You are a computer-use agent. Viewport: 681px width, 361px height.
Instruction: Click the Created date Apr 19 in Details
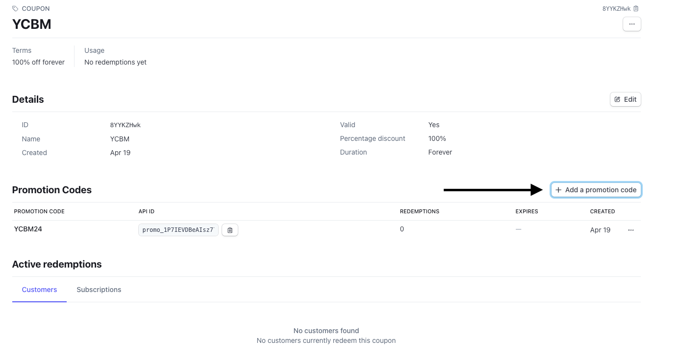[120, 153]
